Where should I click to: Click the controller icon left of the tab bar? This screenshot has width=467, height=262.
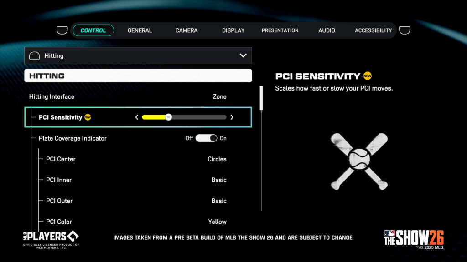click(x=62, y=30)
